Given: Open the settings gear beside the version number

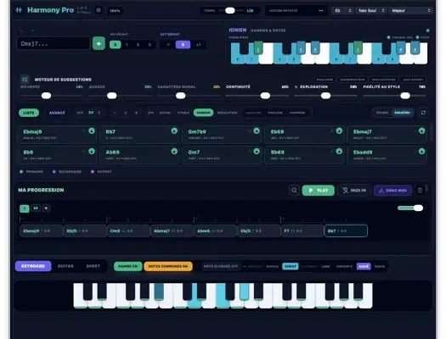Looking at the screenshot, I should [99, 10].
